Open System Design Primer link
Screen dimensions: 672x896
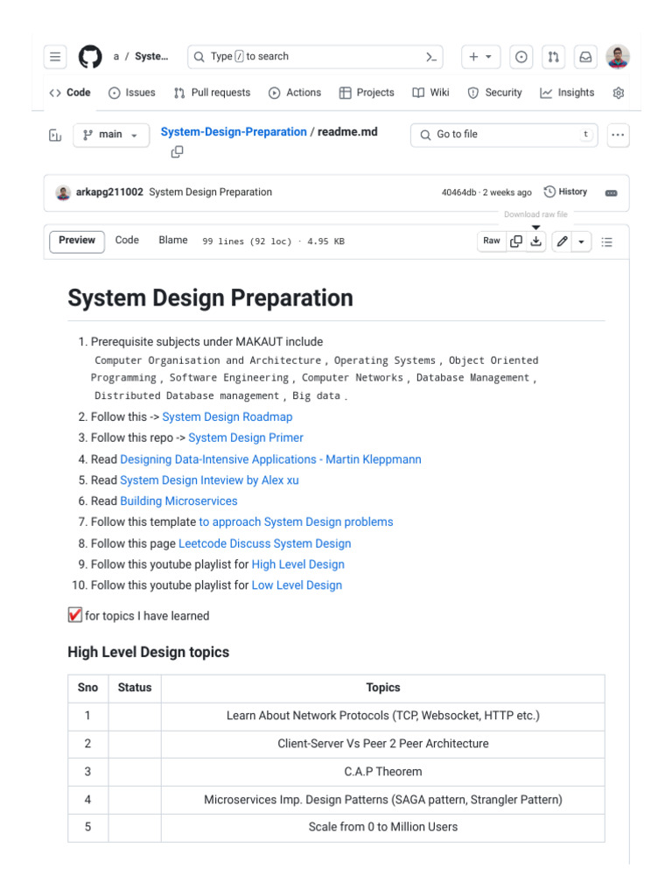[246, 437]
